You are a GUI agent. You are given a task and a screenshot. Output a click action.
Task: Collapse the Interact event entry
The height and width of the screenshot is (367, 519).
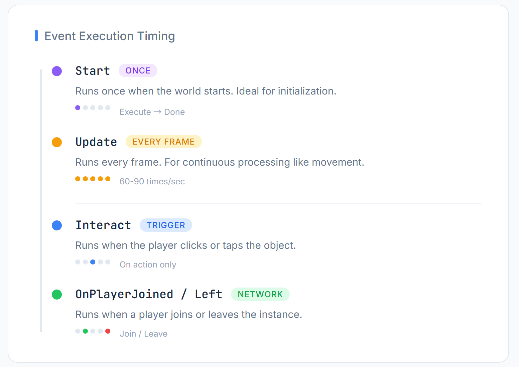(x=103, y=225)
